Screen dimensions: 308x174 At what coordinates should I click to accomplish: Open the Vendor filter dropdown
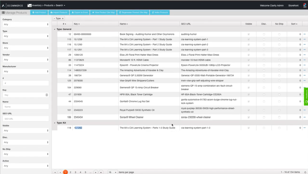pyautogui.click(x=26, y=60)
